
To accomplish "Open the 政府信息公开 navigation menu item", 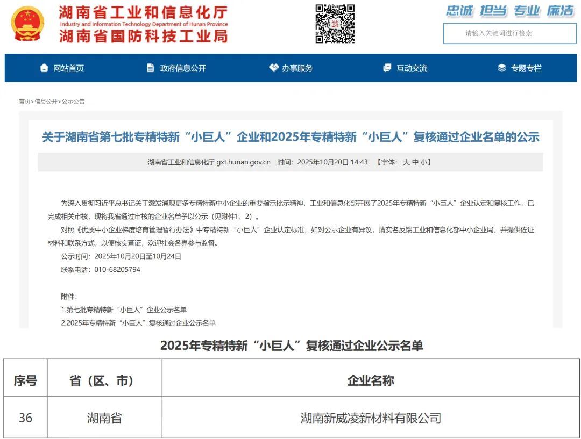I will click(x=183, y=68).
